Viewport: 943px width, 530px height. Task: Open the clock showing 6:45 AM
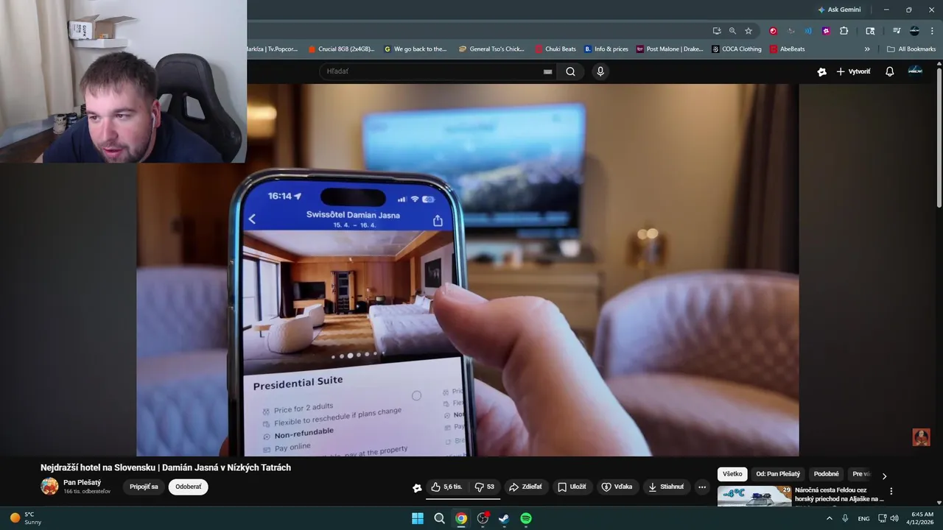922,518
